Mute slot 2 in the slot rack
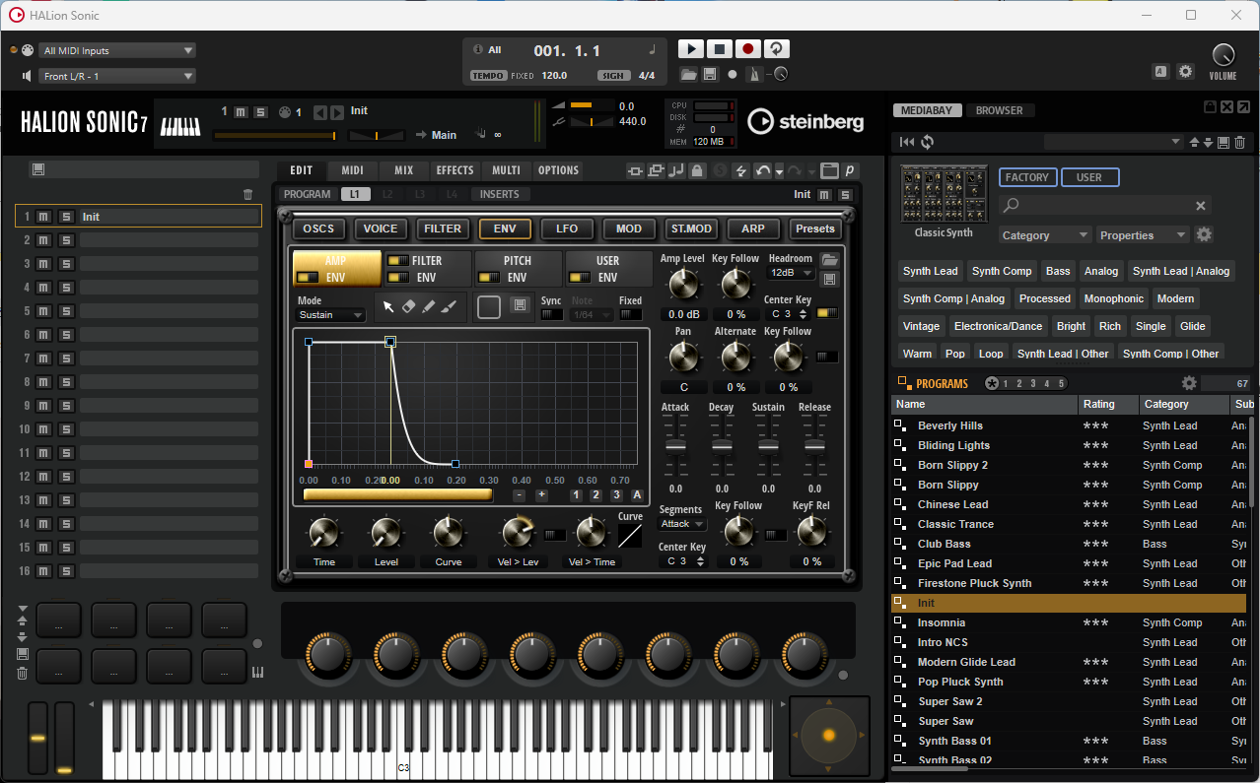1260x783 pixels. tap(43, 240)
